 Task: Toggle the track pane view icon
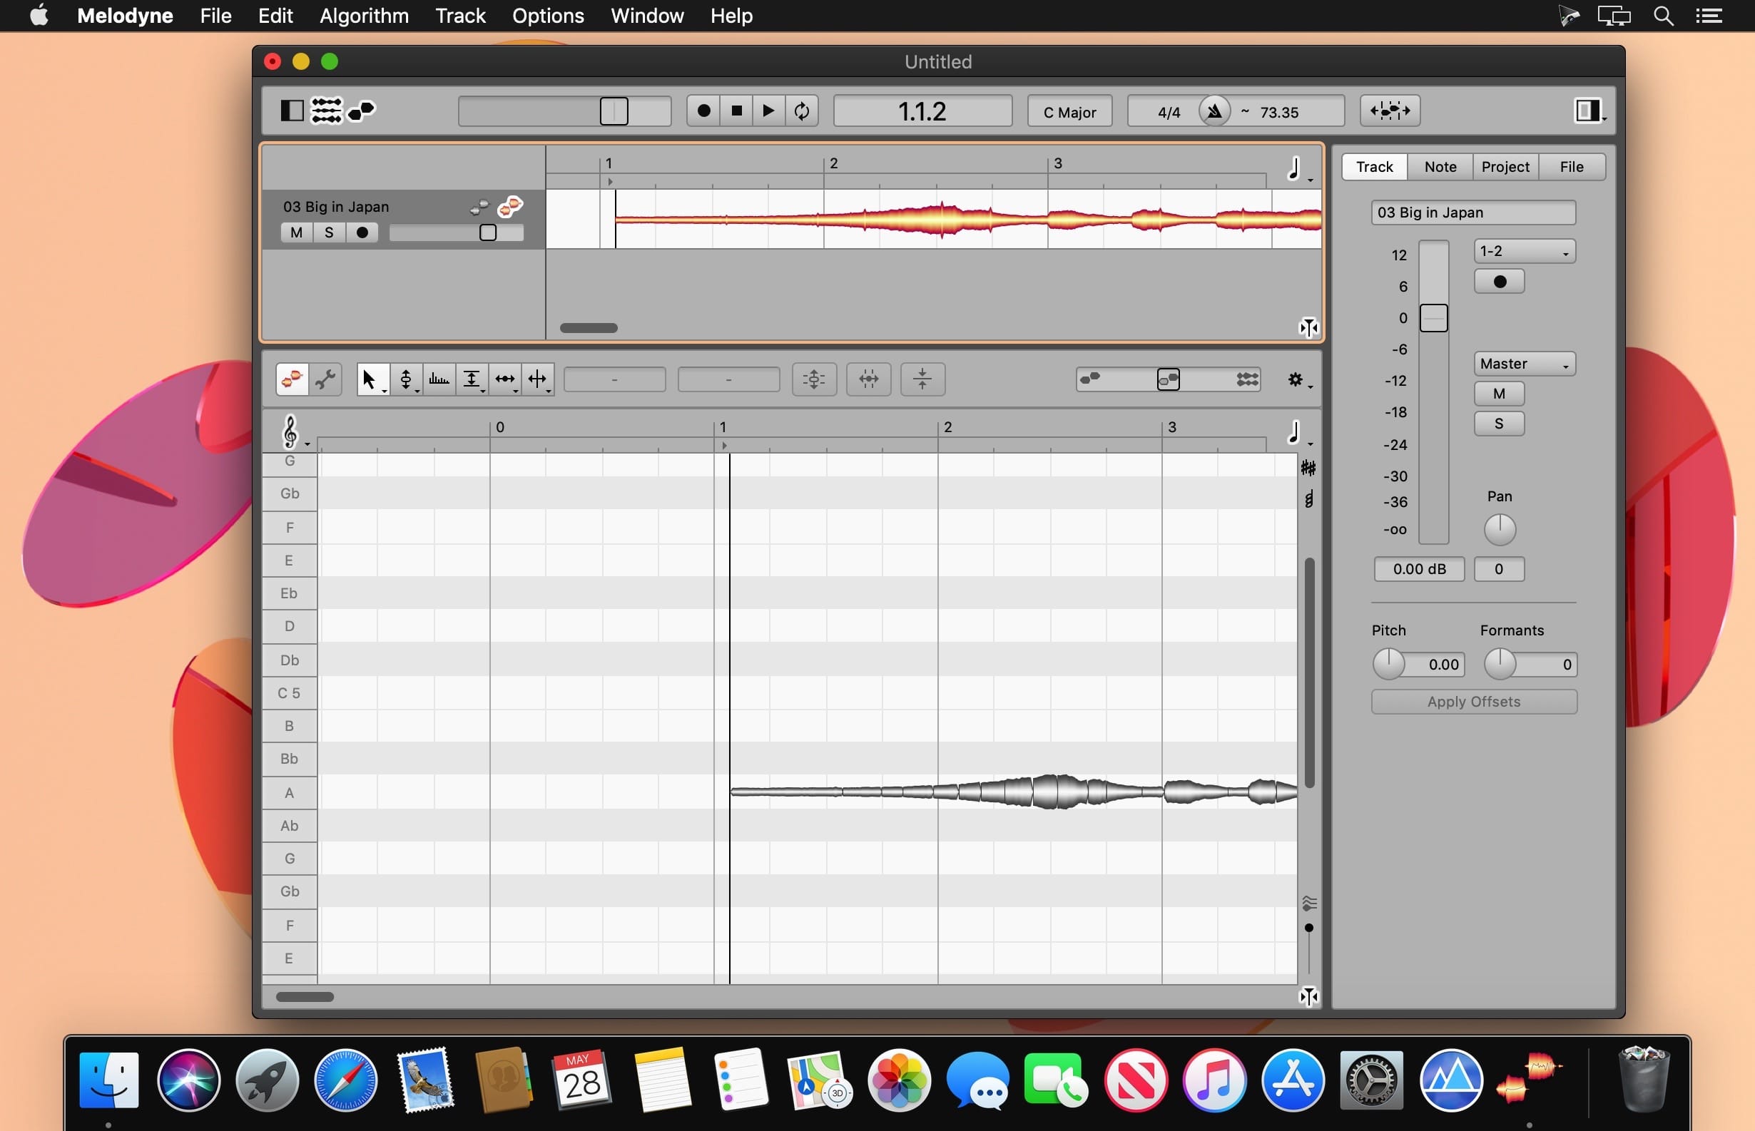pyautogui.click(x=292, y=111)
